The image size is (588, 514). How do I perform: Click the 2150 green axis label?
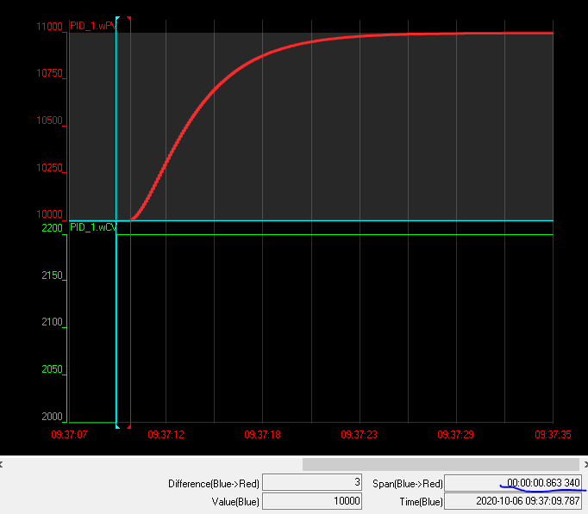point(52,276)
